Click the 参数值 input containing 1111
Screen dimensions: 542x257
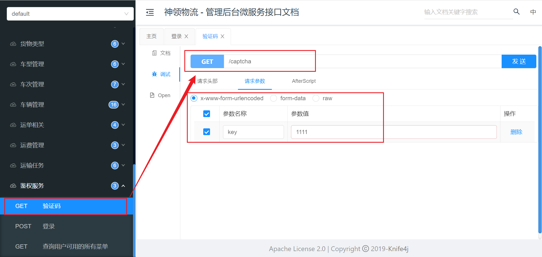click(x=394, y=132)
